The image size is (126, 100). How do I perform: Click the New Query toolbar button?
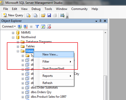tap(13, 15)
